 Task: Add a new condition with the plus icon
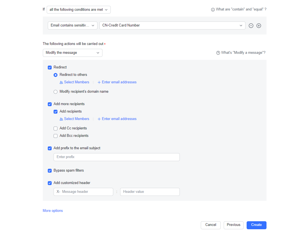259,25
